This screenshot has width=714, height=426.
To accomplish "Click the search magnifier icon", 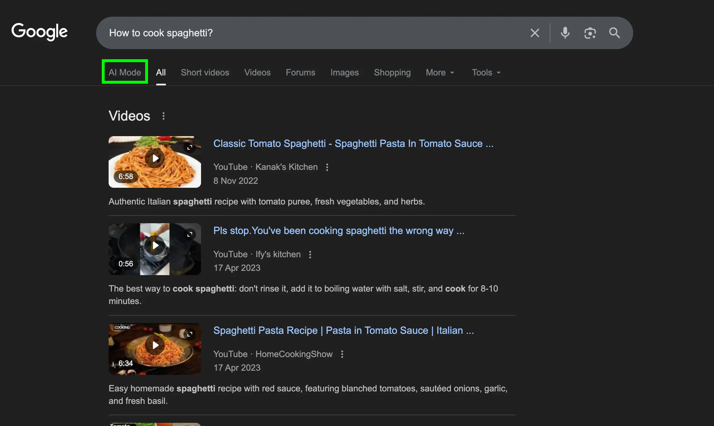I will 615,33.
